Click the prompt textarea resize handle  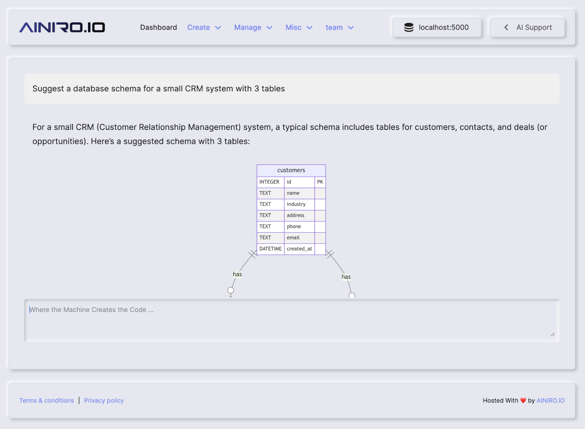553,334
